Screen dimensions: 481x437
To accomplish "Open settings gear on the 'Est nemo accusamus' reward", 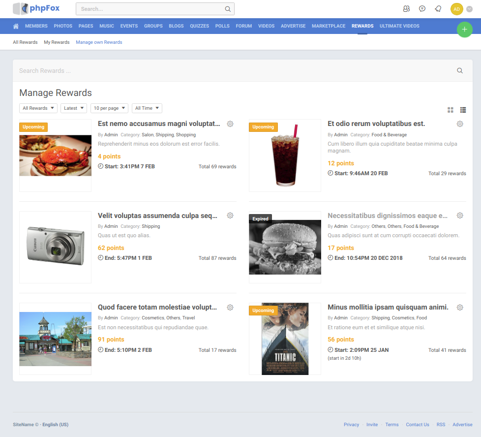I will 230,124.
